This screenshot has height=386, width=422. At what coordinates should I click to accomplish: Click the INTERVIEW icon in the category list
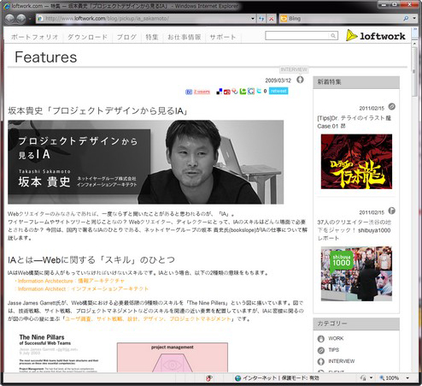[321, 361]
